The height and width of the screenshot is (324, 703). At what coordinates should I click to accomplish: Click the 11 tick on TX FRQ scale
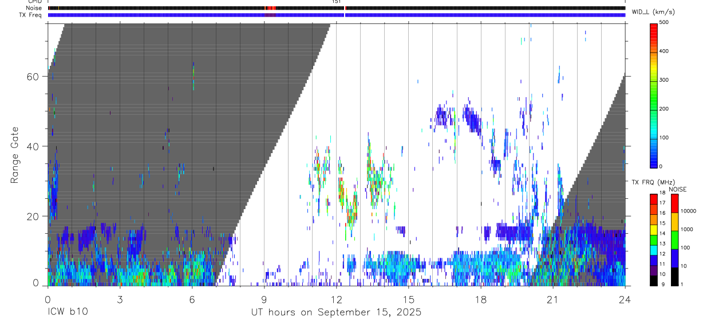[x=662, y=264]
